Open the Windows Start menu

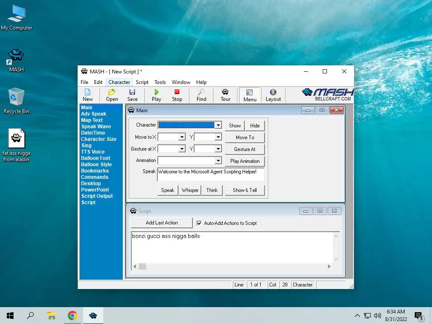click(10, 316)
